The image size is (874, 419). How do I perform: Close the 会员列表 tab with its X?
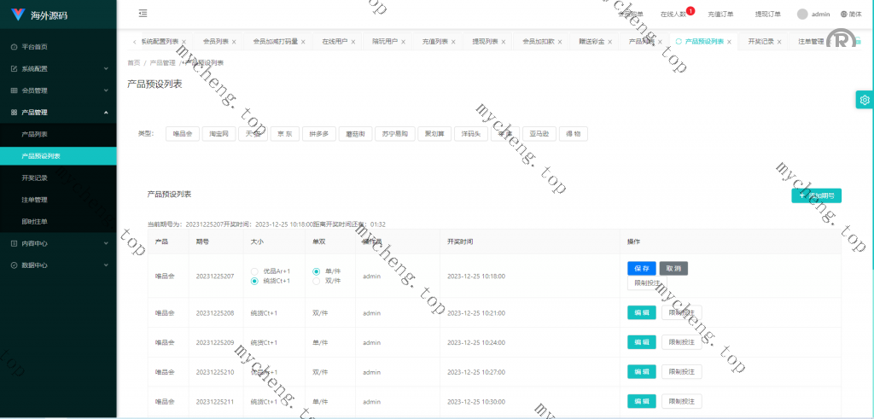pyautogui.click(x=234, y=42)
